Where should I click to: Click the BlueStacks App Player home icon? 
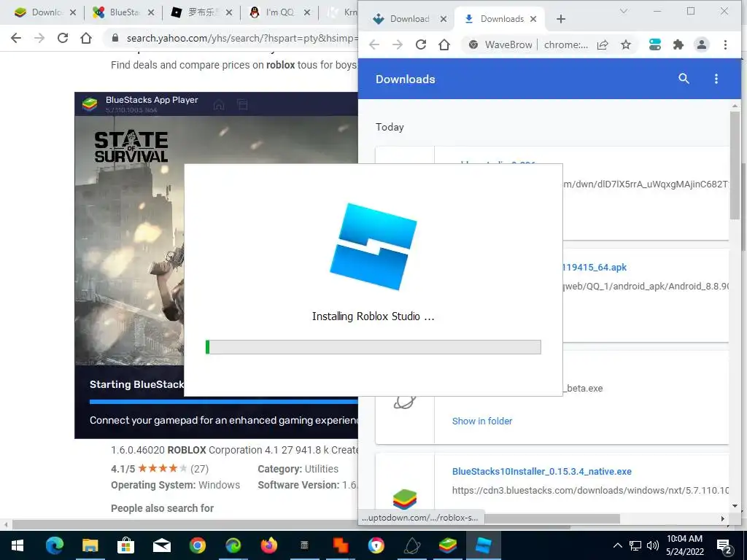point(219,104)
